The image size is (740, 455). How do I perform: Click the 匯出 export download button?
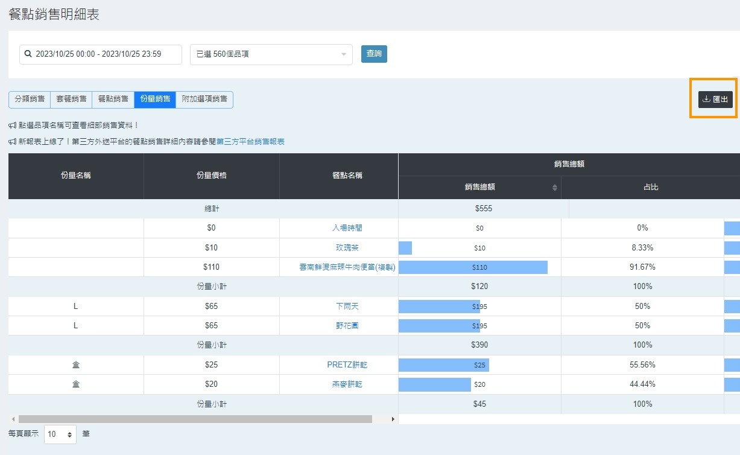tap(715, 100)
